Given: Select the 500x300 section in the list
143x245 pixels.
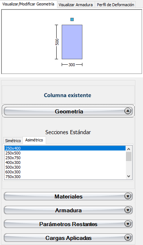Looking at the screenshot, I should pyautogui.click(x=65, y=167).
